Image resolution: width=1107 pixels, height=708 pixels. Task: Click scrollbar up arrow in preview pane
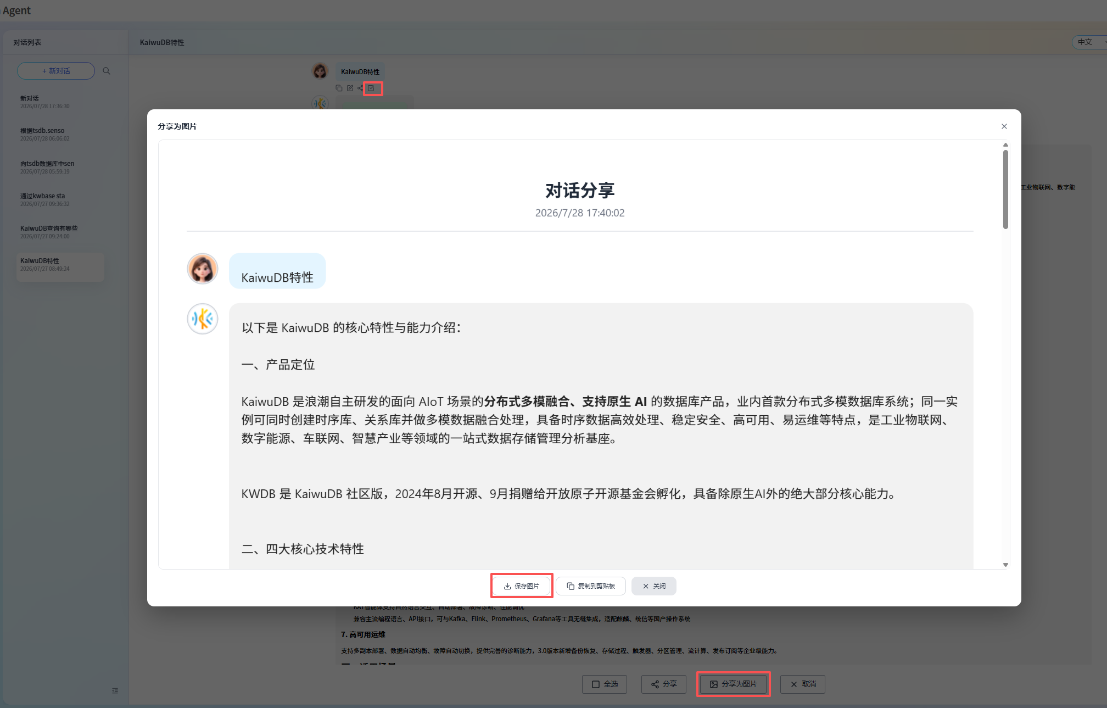[x=1005, y=145]
